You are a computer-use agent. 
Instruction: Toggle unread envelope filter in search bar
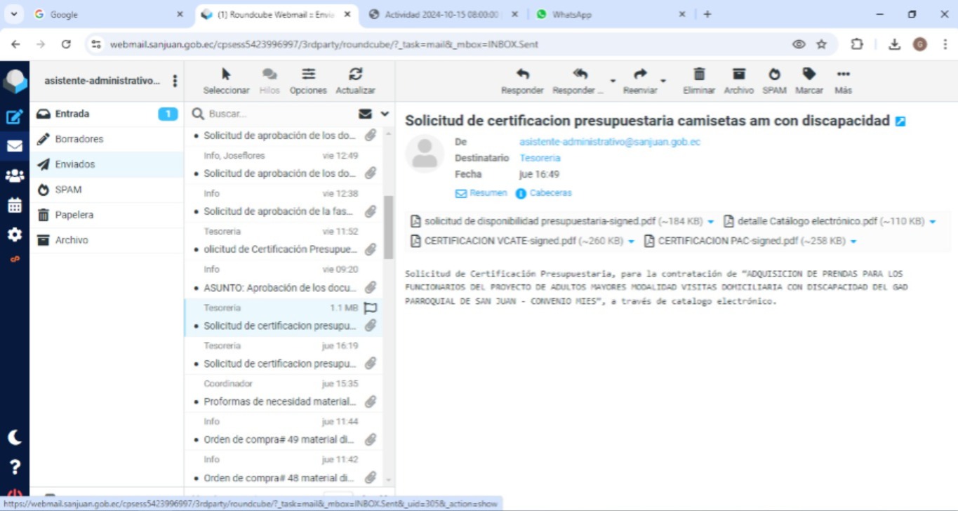pyautogui.click(x=365, y=114)
